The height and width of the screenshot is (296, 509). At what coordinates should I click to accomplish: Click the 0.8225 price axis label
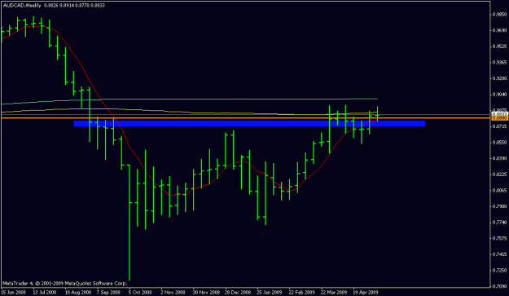499,175
